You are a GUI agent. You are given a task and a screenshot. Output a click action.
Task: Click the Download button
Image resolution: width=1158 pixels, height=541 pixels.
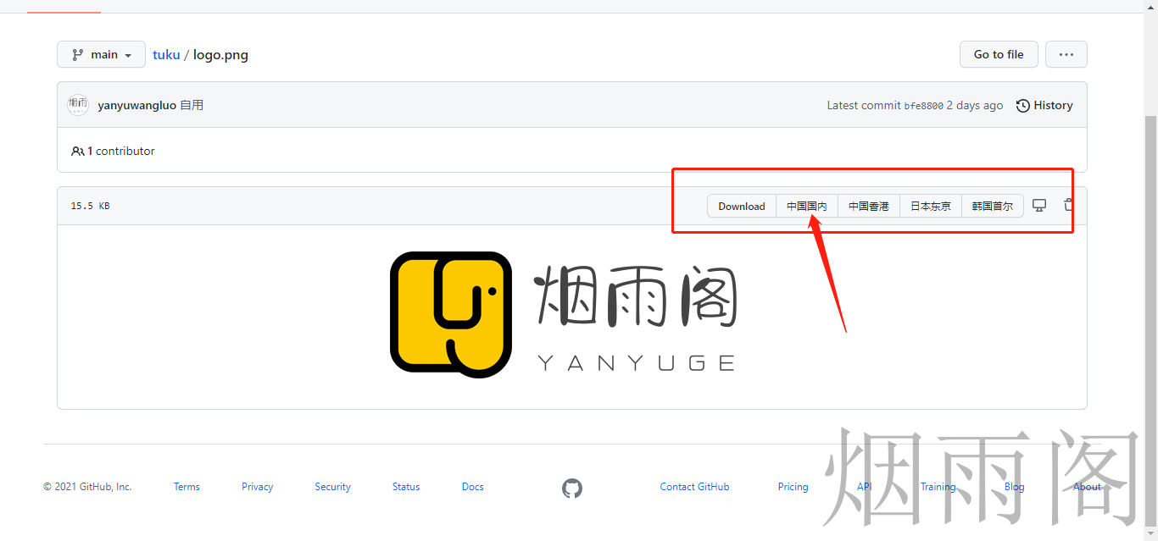[742, 206]
